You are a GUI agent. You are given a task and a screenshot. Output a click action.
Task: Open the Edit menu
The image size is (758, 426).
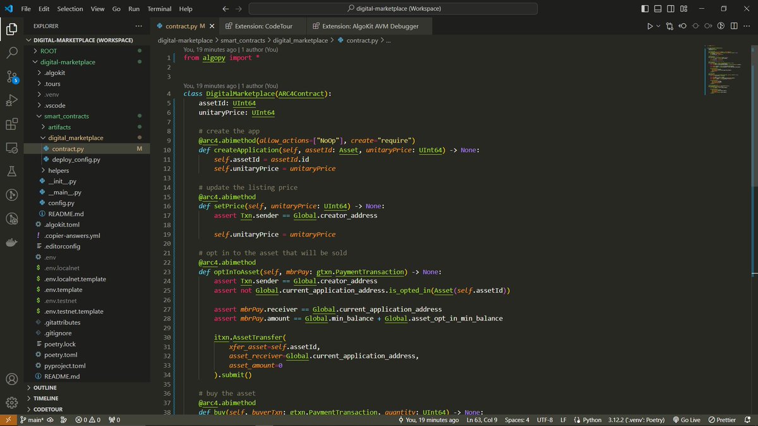pos(44,9)
